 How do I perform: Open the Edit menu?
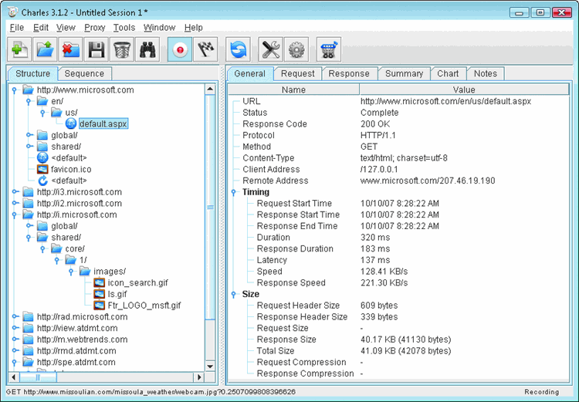41,28
